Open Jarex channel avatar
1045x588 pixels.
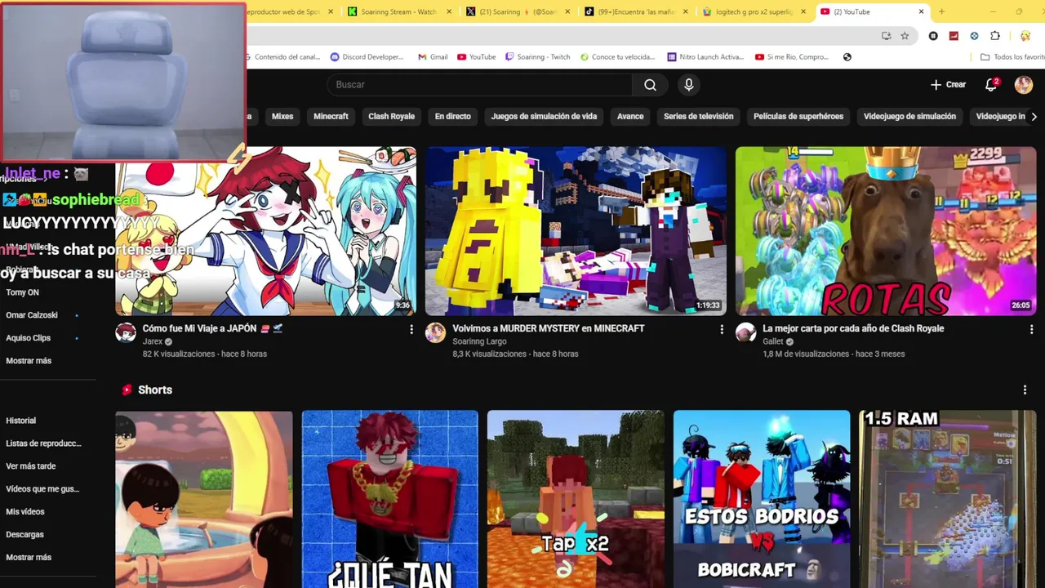(126, 332)
